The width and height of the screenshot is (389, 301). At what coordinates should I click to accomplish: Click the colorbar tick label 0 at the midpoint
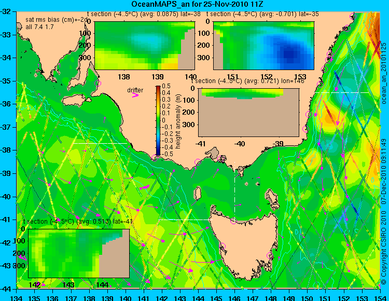[163, 120]
